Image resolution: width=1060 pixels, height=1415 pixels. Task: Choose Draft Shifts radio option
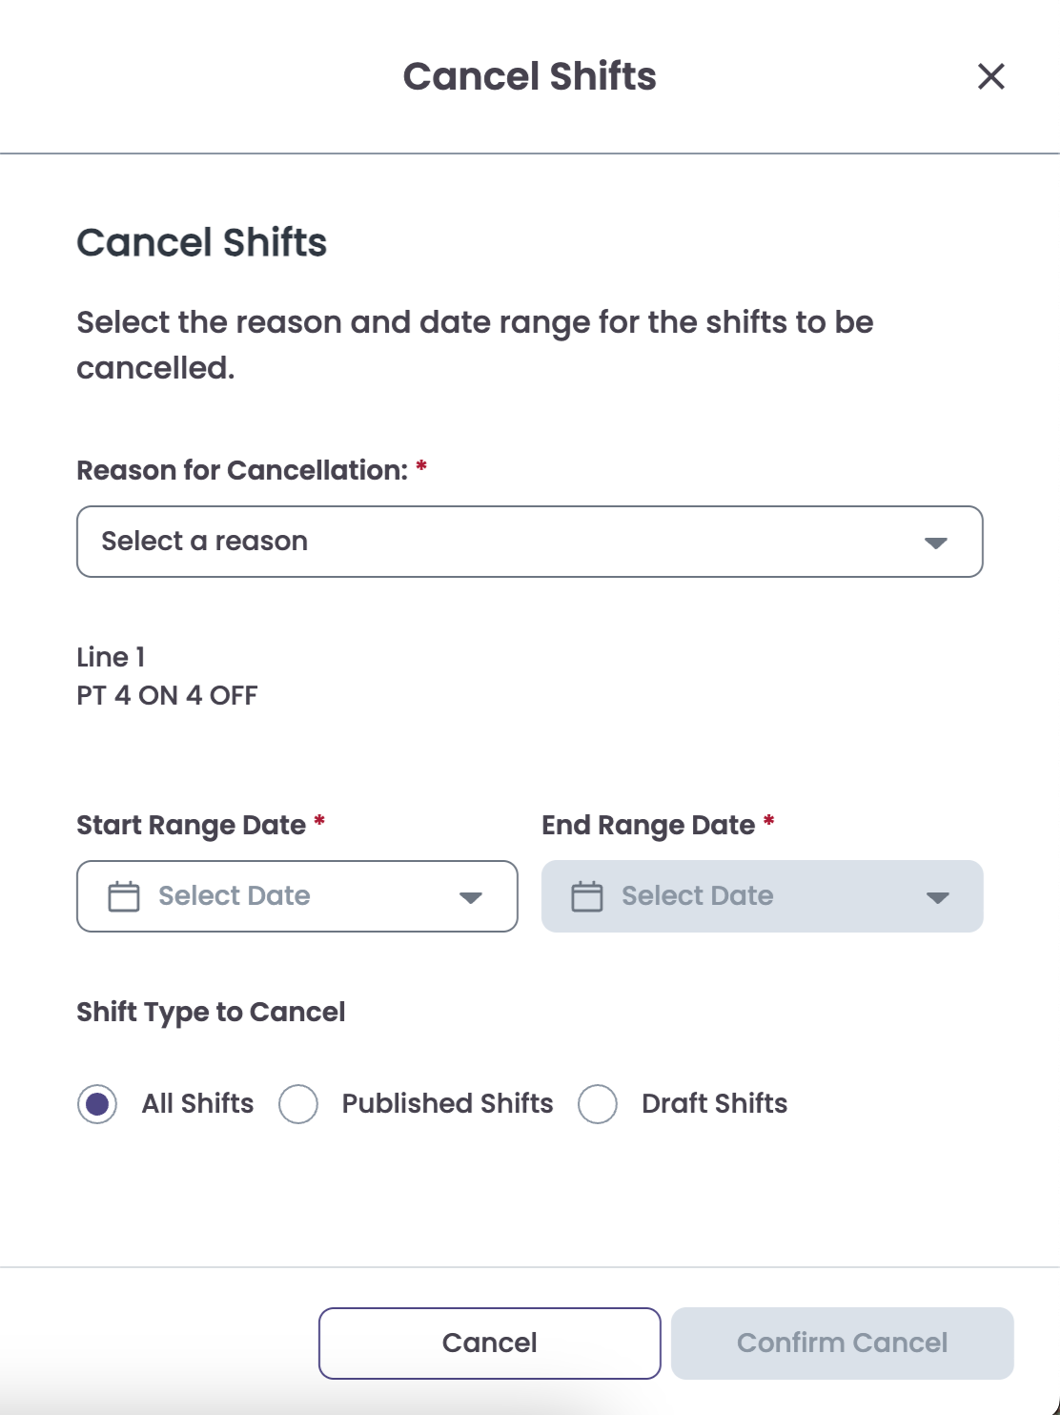(598, 1104)
